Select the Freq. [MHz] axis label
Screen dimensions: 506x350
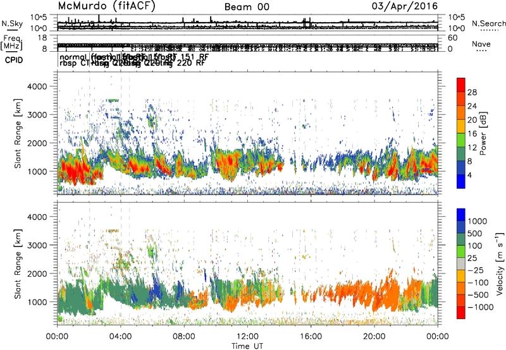12,42
